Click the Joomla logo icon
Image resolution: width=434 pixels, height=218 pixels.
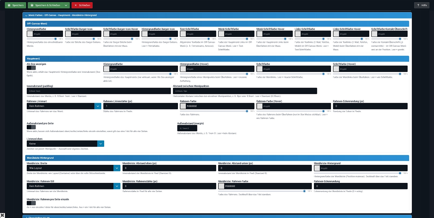(3, 215)
